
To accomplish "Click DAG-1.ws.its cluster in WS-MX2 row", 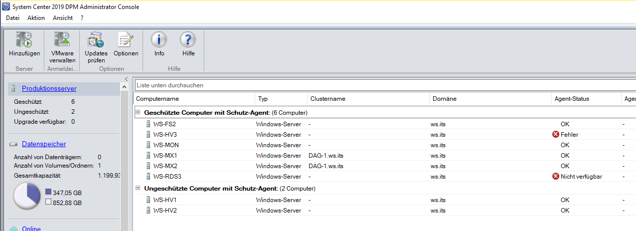I will click(x=326, y=166).
